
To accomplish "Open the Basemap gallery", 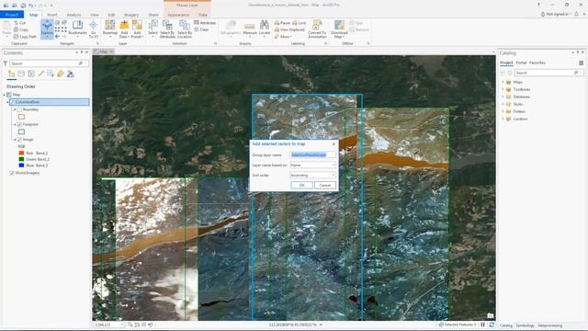I will pos(110,29).
